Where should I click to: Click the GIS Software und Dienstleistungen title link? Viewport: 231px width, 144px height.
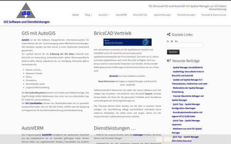click(27, 22)
